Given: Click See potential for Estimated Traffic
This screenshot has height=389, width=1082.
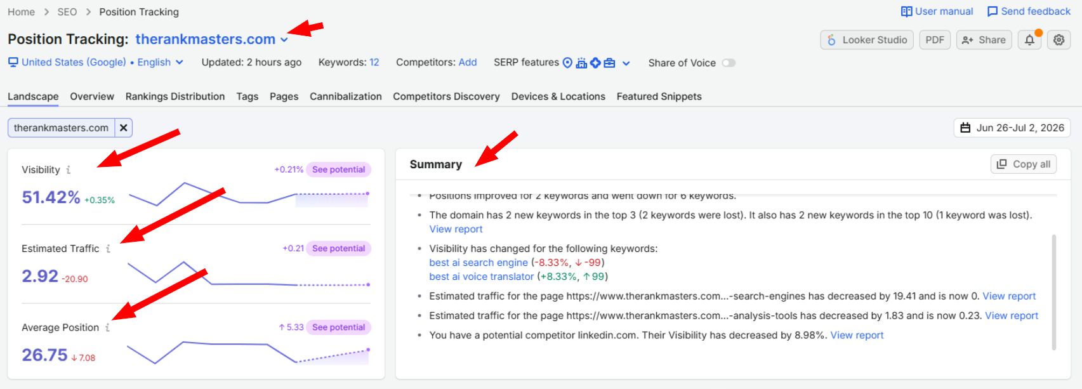Looking at the screenshot, I should click(338, 248).
